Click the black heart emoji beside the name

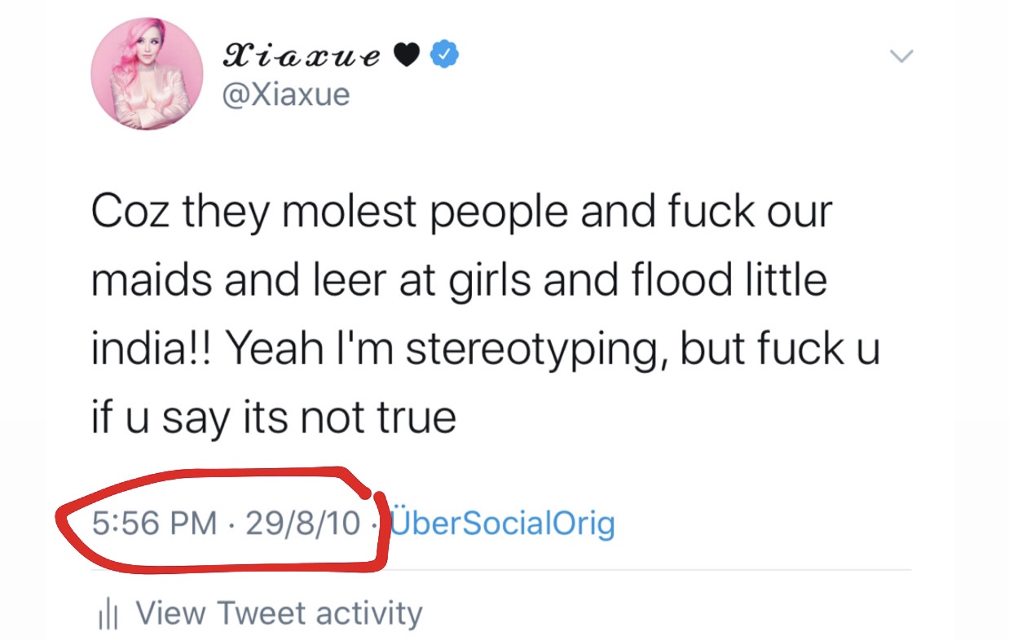click(x=405, y=55)
